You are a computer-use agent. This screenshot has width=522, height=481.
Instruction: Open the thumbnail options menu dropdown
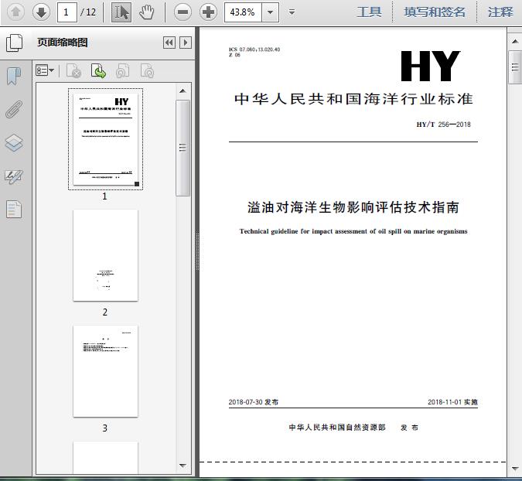click(45, 70)
